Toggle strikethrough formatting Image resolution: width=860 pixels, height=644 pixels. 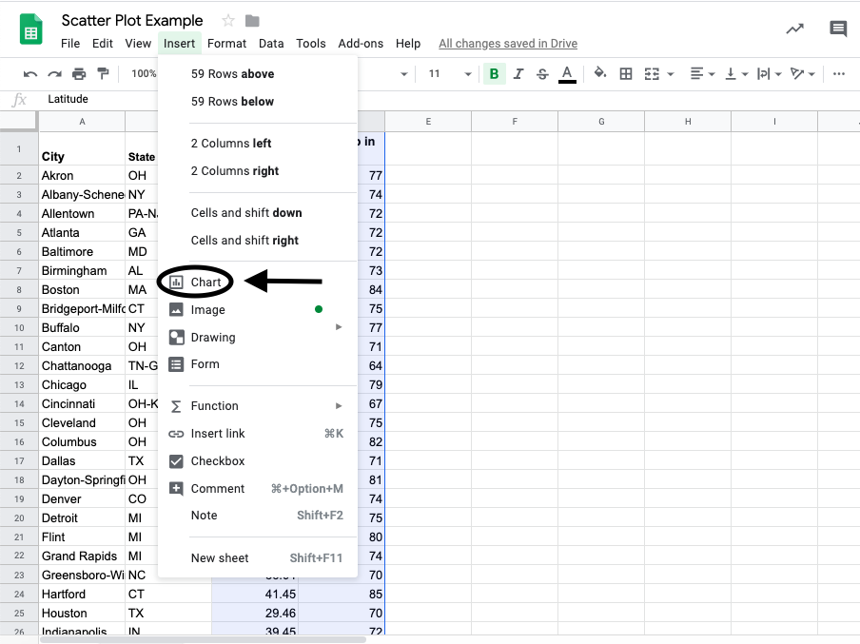tap(542, 72)
